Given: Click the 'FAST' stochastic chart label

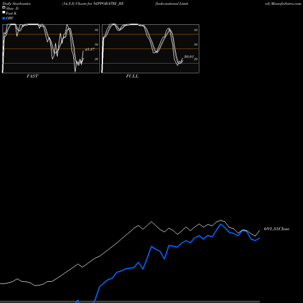Looking at the screenshot, I should 32,76.
